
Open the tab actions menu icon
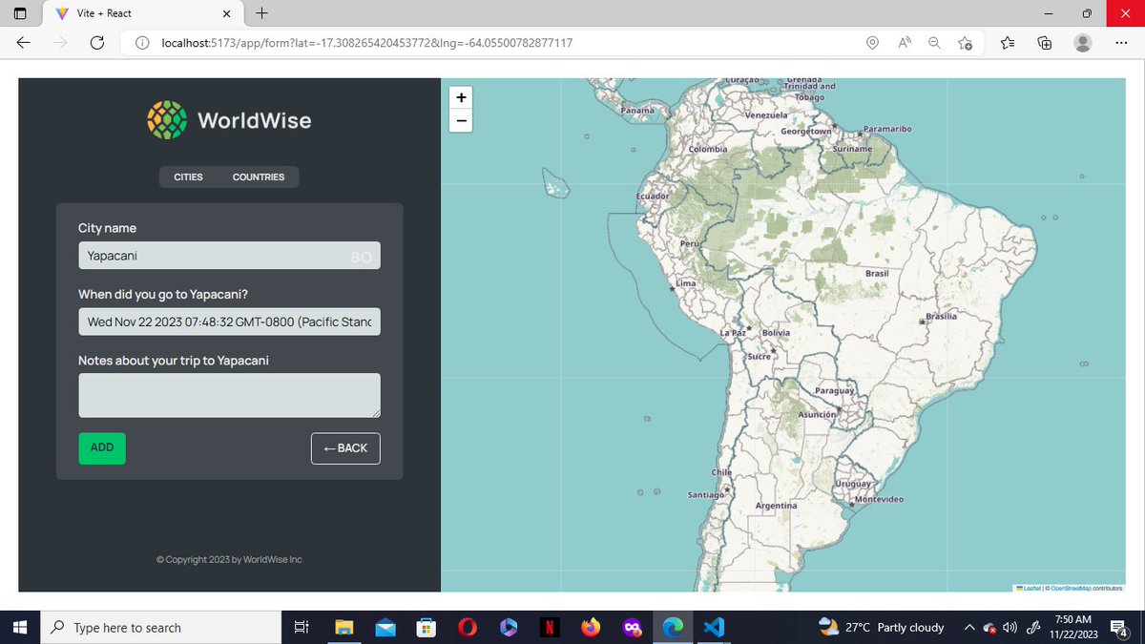(21, 13)
